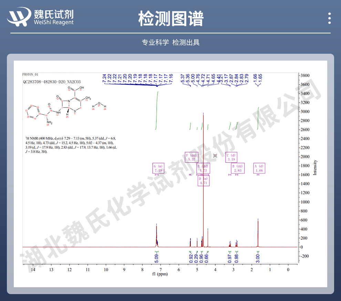Click the QC283708-482830-D2O_NA2CO3 sample name
341x301 pixels.
pyautogui.click(x=52, y=82)
